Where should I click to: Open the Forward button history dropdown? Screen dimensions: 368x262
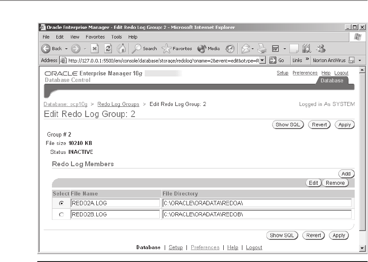click(85, 49)
